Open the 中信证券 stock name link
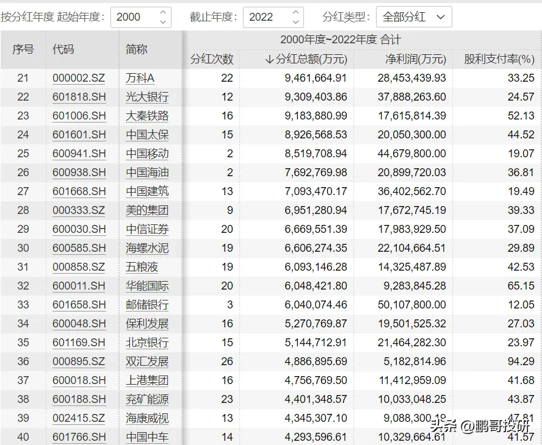Screen dimensions: 542x445 tap(147, 229)
